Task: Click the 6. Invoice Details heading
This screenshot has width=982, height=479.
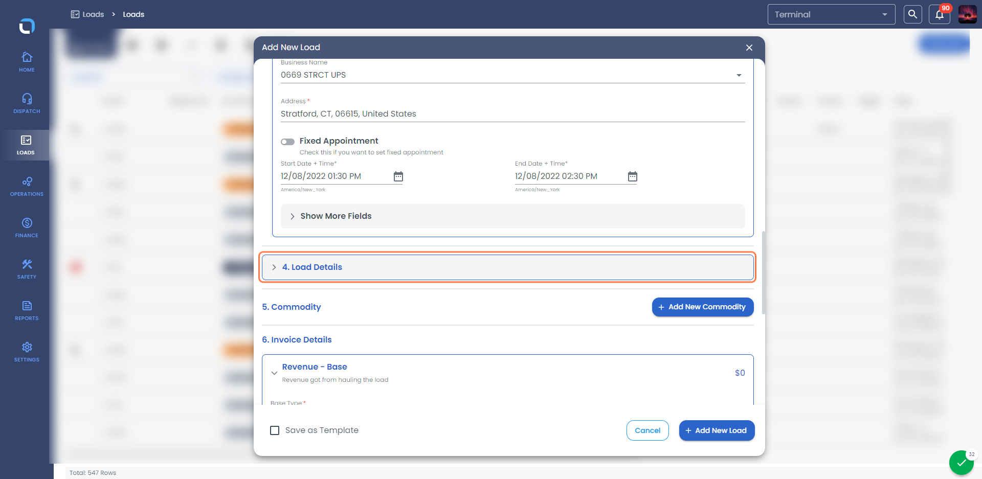Action: (x=297, y=340)
